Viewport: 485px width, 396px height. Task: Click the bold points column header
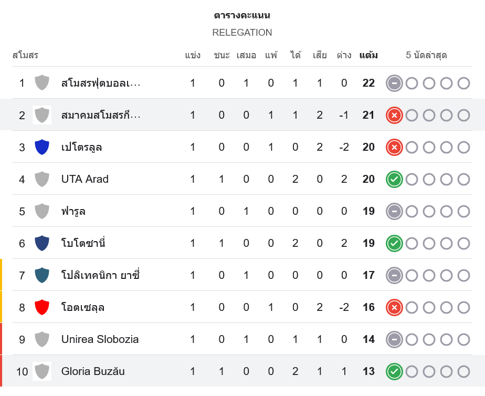(x=368, y=55)
